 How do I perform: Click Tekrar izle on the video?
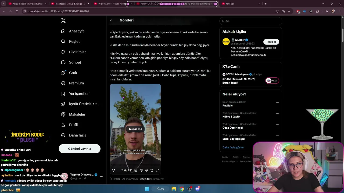point(135,129)
